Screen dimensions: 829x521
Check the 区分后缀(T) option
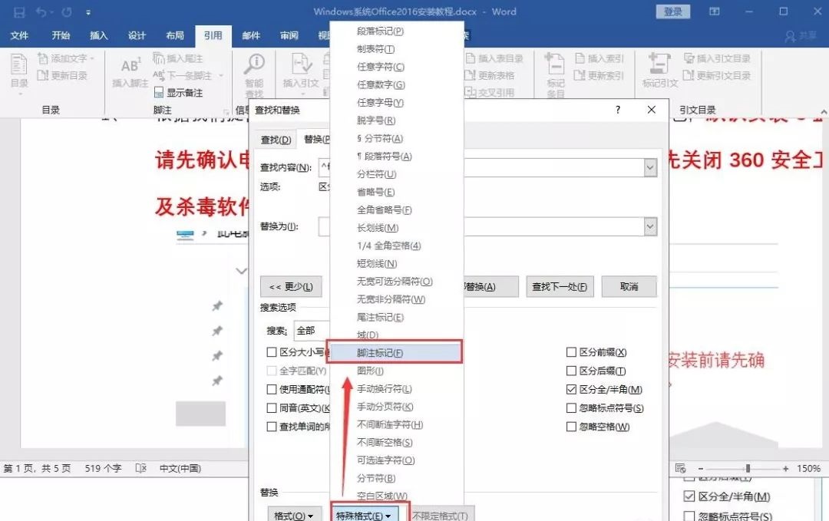tap(571, 371)
